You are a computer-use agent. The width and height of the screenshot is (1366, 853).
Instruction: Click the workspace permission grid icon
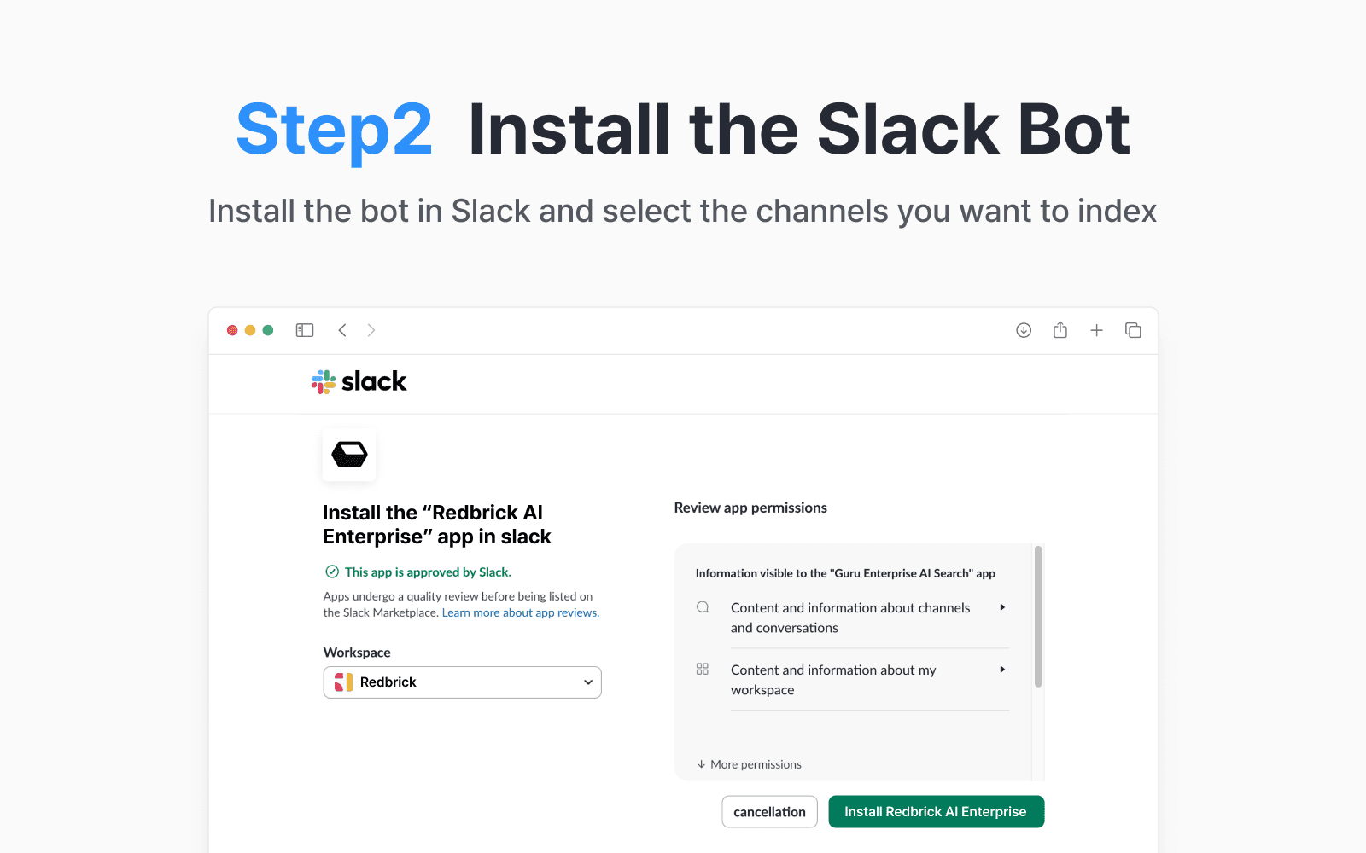pos(702,669)
